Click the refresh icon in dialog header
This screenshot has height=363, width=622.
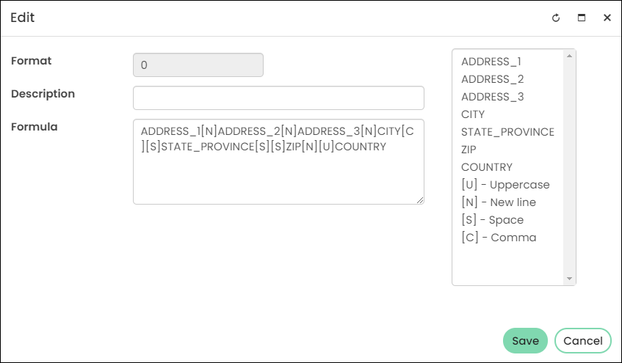tap(556, 18)
